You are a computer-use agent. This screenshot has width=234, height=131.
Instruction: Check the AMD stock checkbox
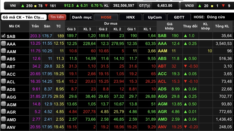pyautogui.click(x=3, y=119)
